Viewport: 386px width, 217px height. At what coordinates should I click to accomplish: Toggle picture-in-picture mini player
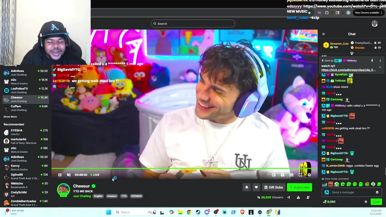tap(274, 175)
